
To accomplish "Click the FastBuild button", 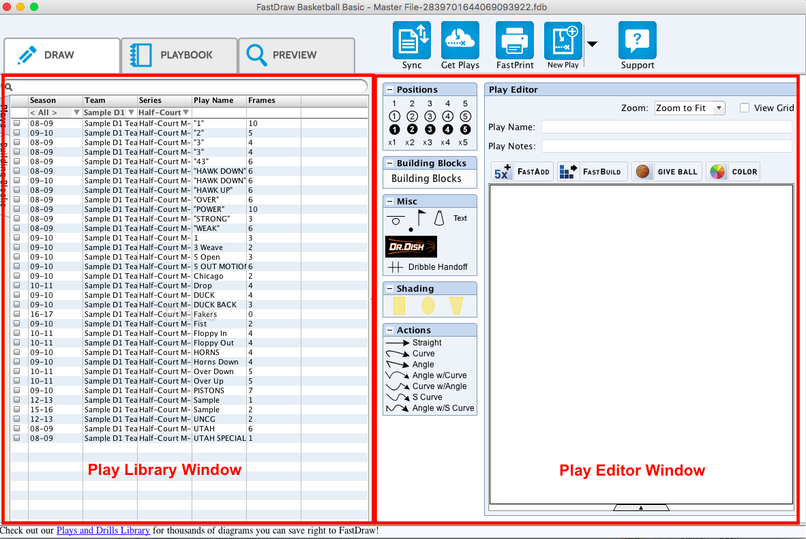I will coord(592,172).
